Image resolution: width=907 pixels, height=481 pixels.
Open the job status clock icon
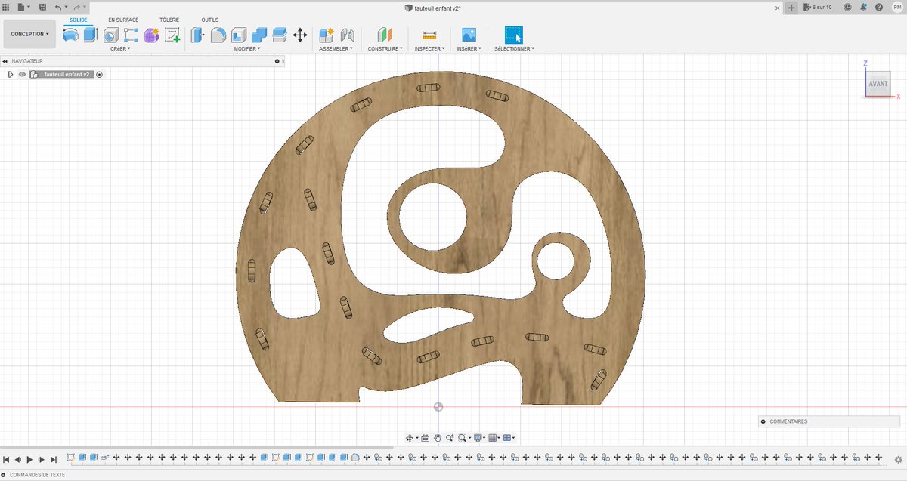847,7
